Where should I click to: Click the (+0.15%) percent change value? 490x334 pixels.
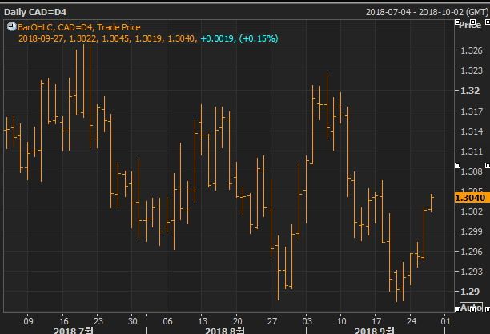pyautogui.click(x=259, y=38)
